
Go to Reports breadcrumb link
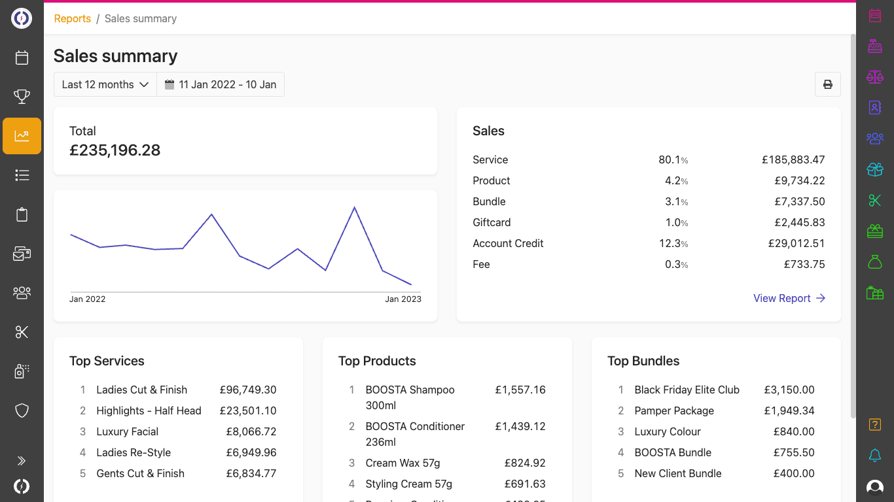[72, 18]
